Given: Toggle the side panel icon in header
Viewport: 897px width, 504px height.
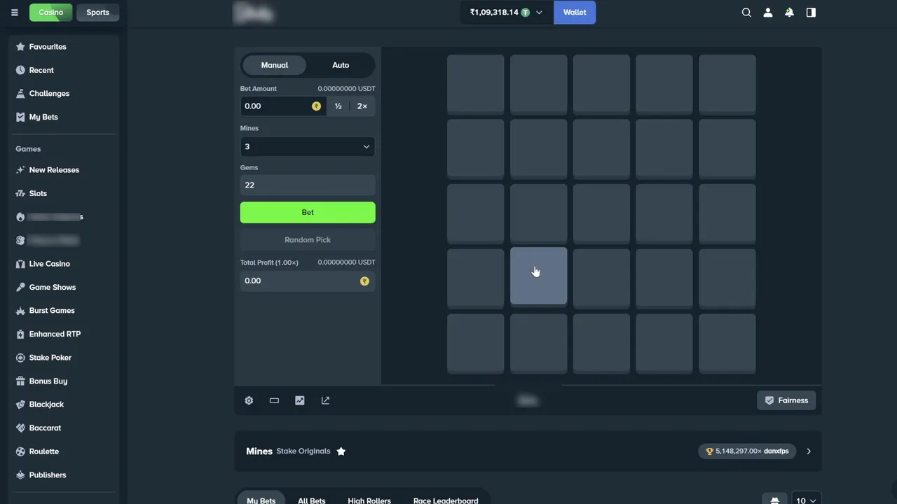Looking at the screenshot, I should (x=811, y=13).
